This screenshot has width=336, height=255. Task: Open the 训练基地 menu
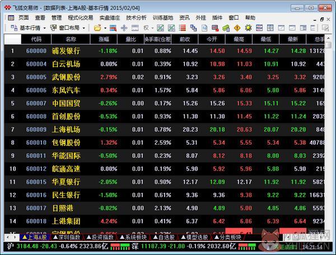pyautogui.click(x=163, y=18)
